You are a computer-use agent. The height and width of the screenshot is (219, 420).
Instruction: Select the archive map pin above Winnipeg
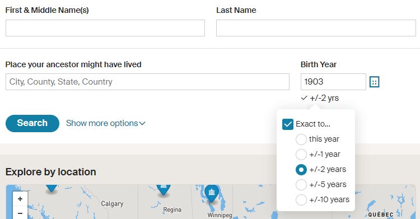[212, 193]
